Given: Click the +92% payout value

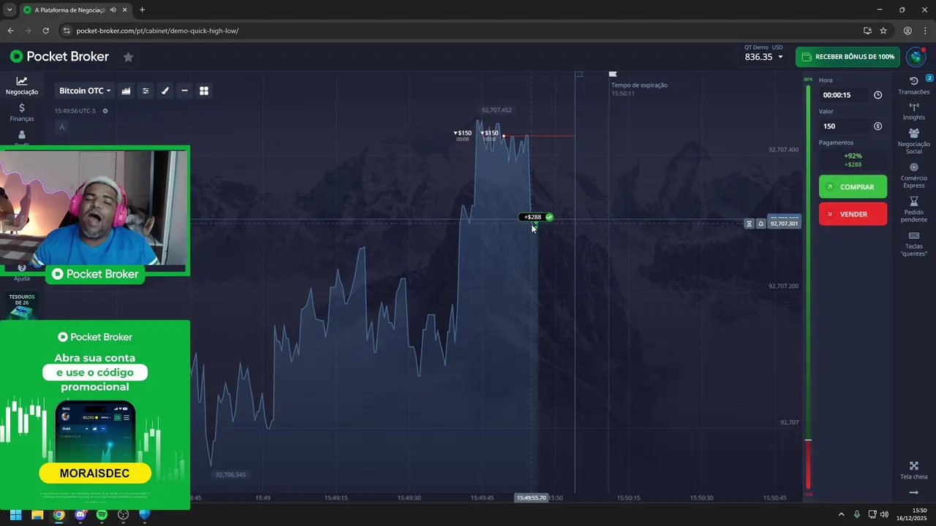Looking at the screenshot, I should pyautogui.click(x=853, y=156).
